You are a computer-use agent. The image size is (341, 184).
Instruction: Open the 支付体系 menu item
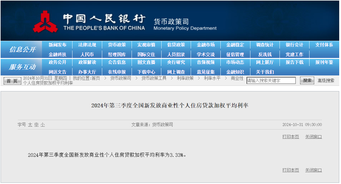324,45
